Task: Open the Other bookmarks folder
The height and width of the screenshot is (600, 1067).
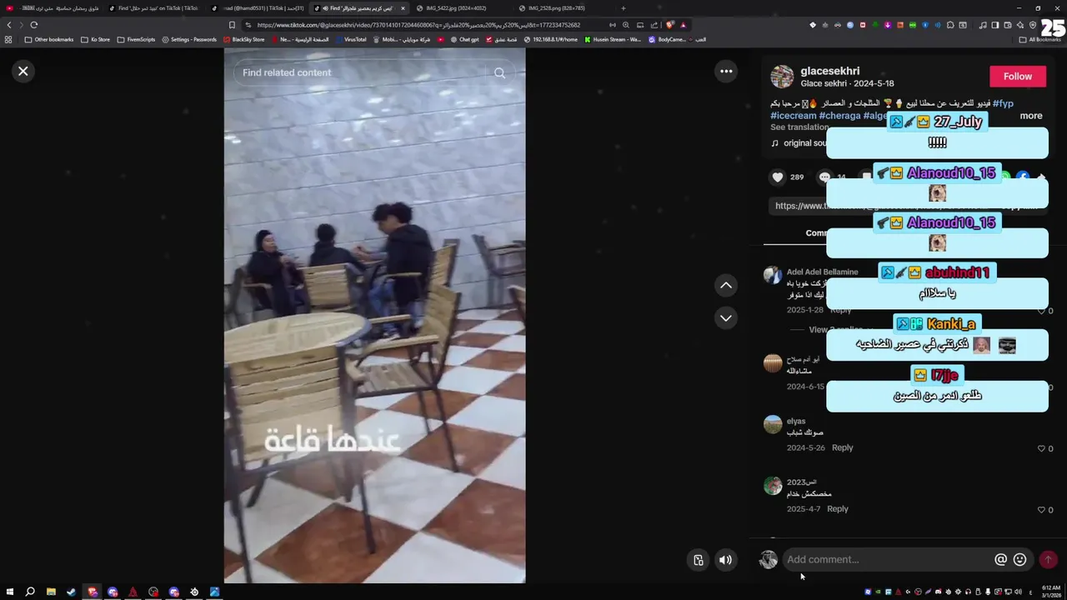Action: point(48,39)
